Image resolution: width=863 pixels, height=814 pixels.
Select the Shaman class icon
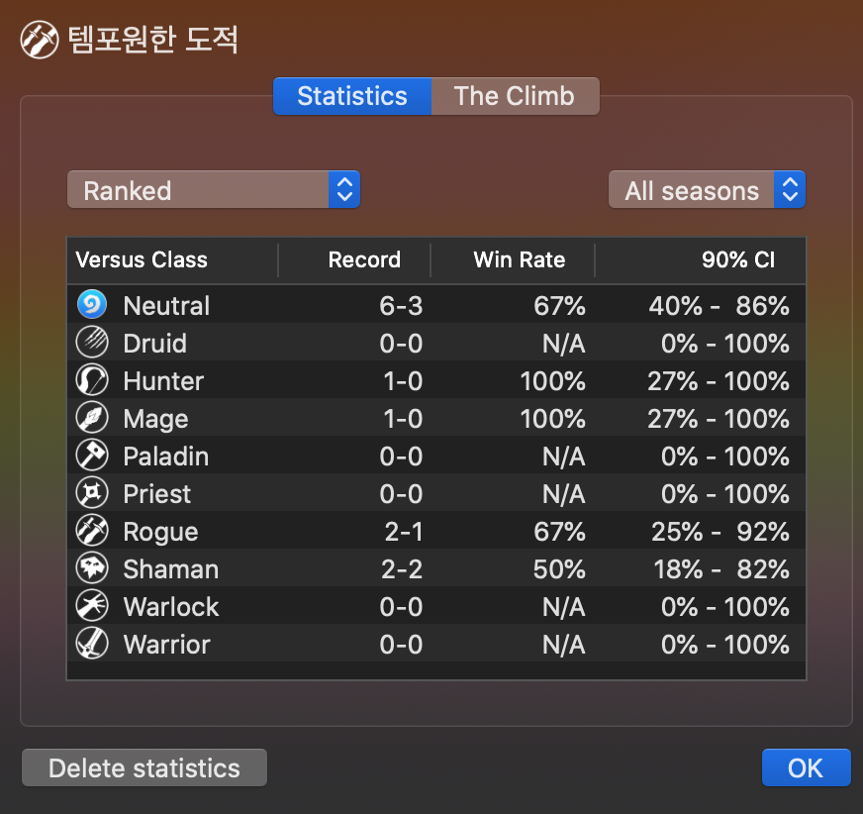92,567
